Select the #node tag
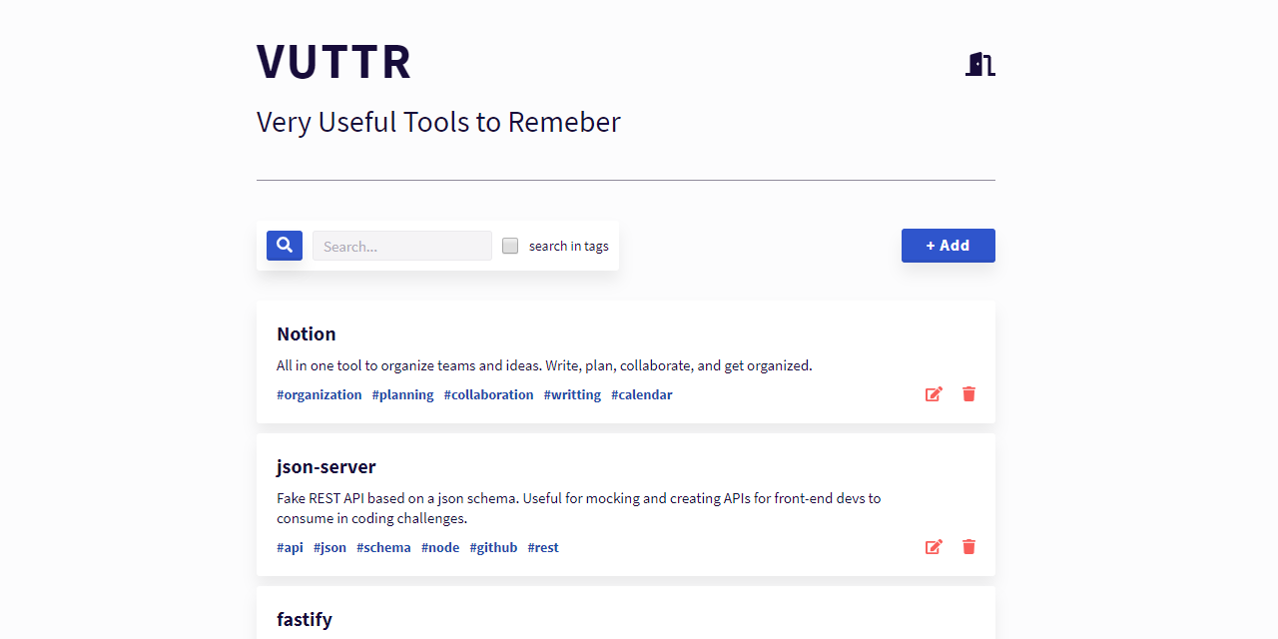Image resolution: width=1278 pixels, height=639 pixels. coord(440,547)
